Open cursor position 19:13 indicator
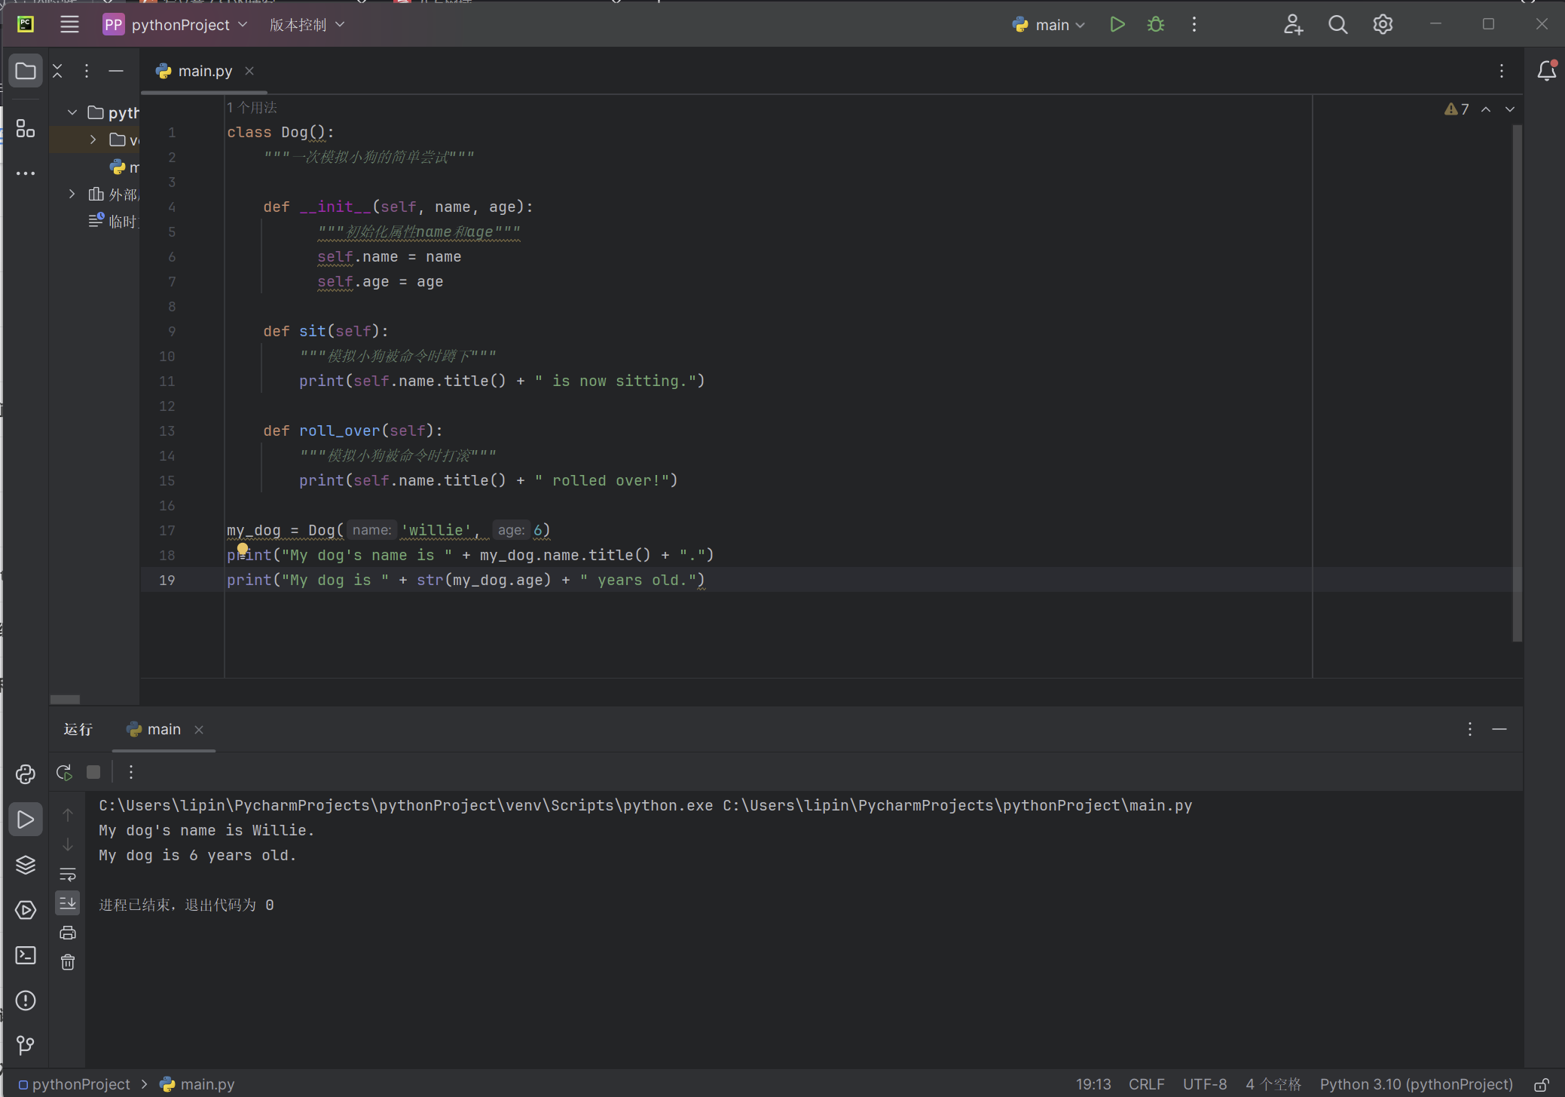The height and width of the screenshot is (1097, 1565). [x=1093, y=1084]
